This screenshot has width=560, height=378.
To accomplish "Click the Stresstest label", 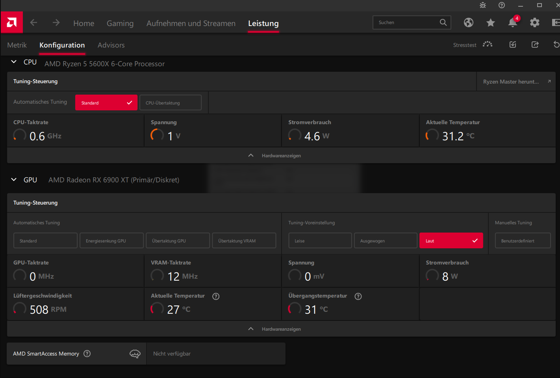I will (465, 45).
